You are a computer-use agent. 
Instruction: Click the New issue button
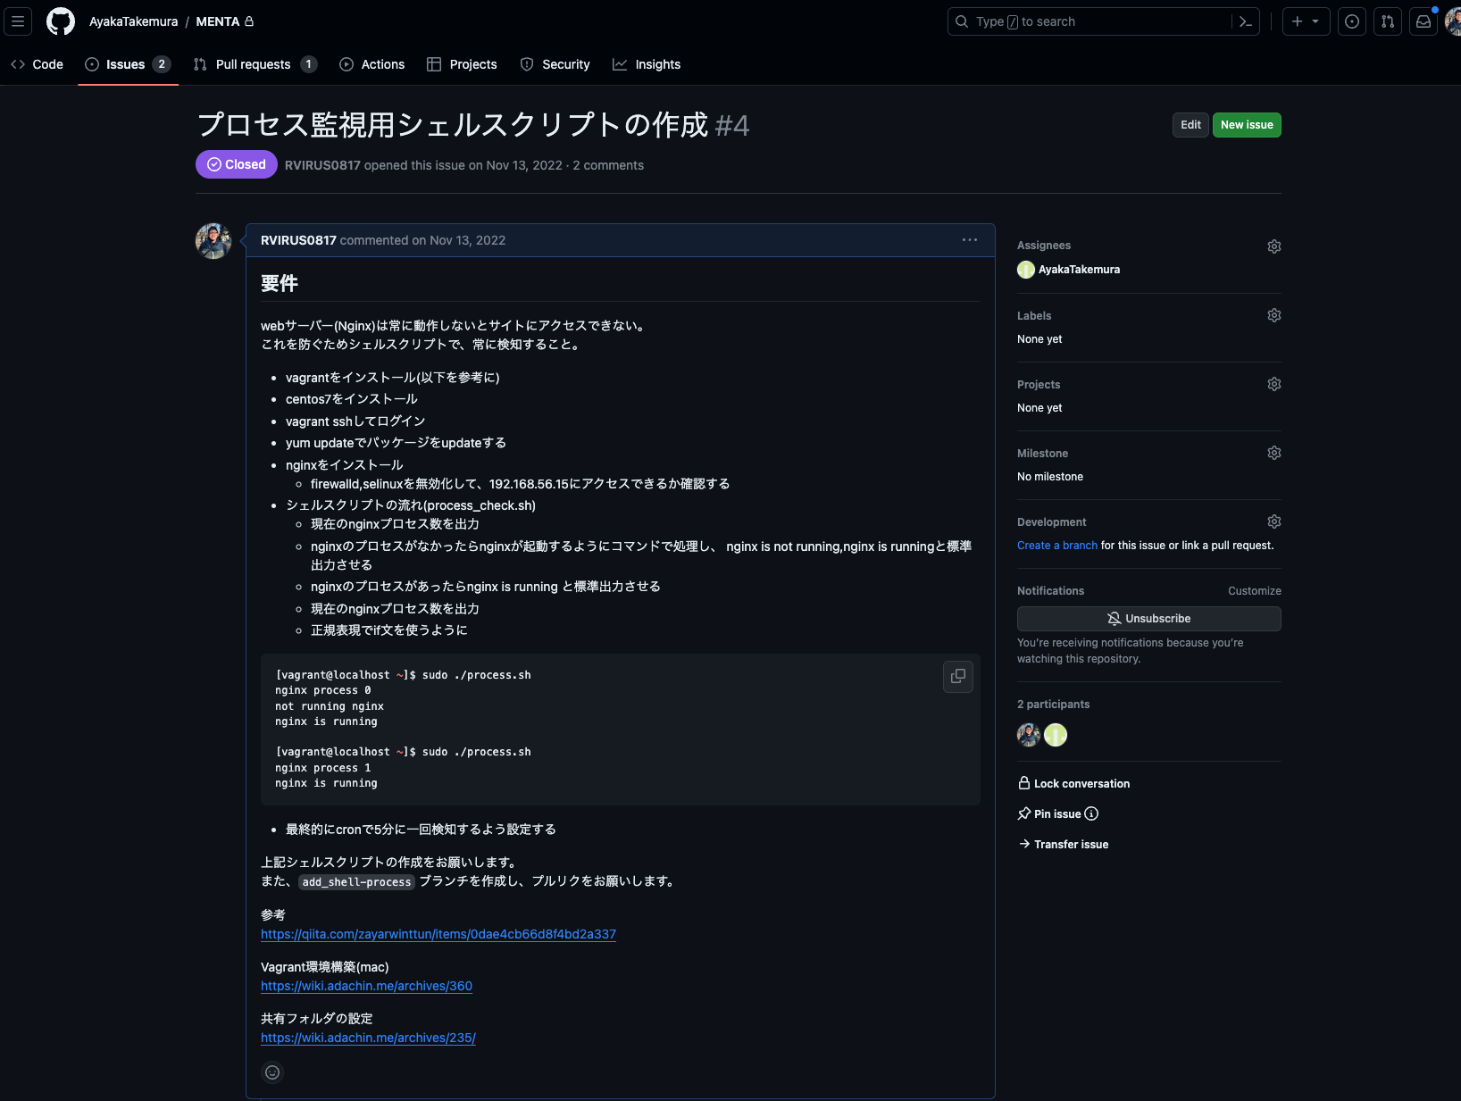tap(1247, 125)
